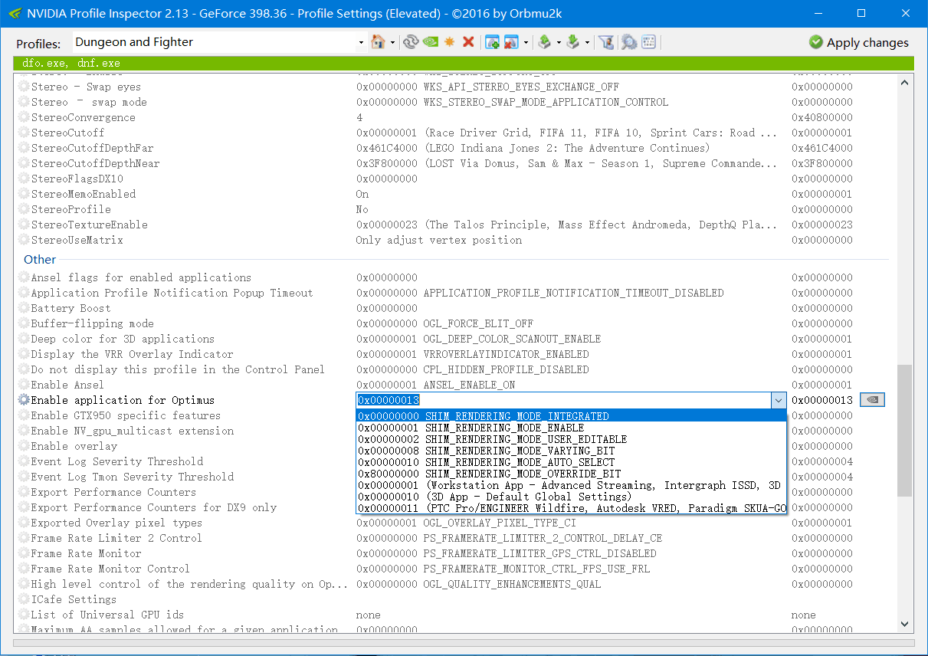This screenshot has width=928, height=656.
Task: Open the home icon dropdown arrow
Action: point(392,42)
